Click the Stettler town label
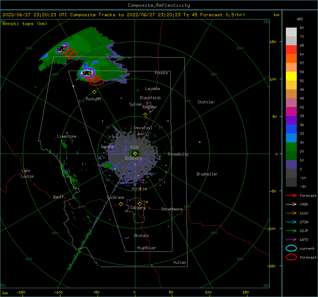The image size is (318, 297). [206, 102]
